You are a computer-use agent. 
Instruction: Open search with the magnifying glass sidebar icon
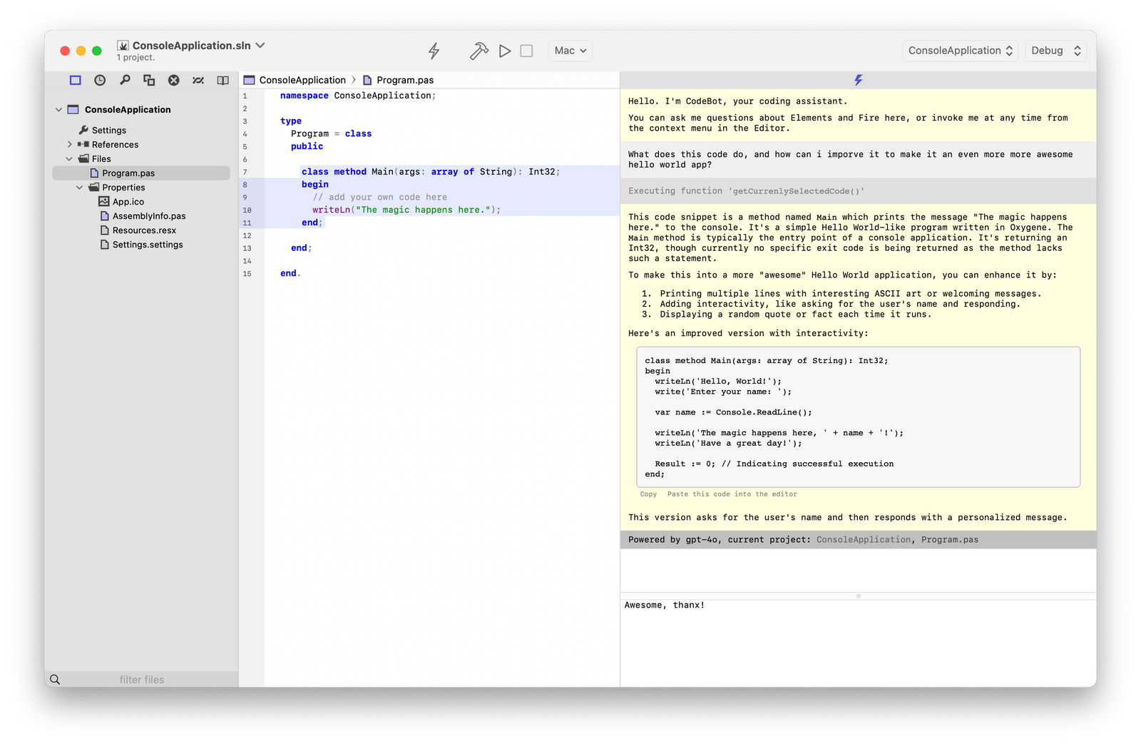(x=124, y=80)
